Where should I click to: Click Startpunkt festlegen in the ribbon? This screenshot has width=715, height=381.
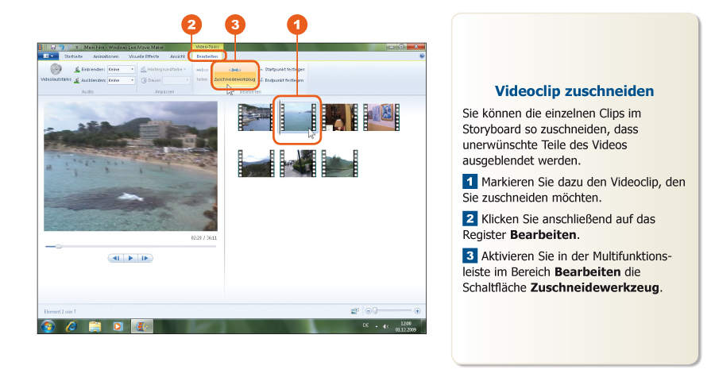[x=284, y=69]
